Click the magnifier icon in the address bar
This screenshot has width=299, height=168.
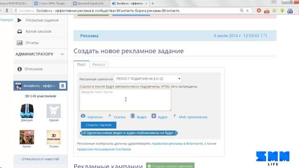242,11
